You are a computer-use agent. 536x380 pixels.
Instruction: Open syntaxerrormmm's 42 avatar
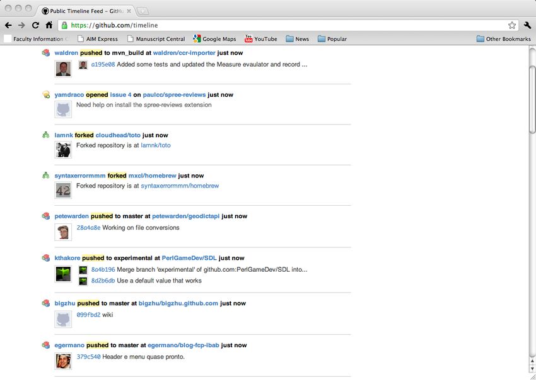pos(63,191)
